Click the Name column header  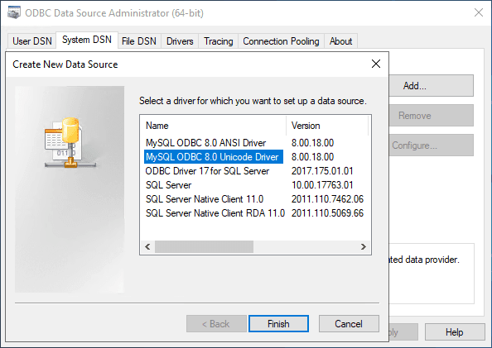[214, 126]
